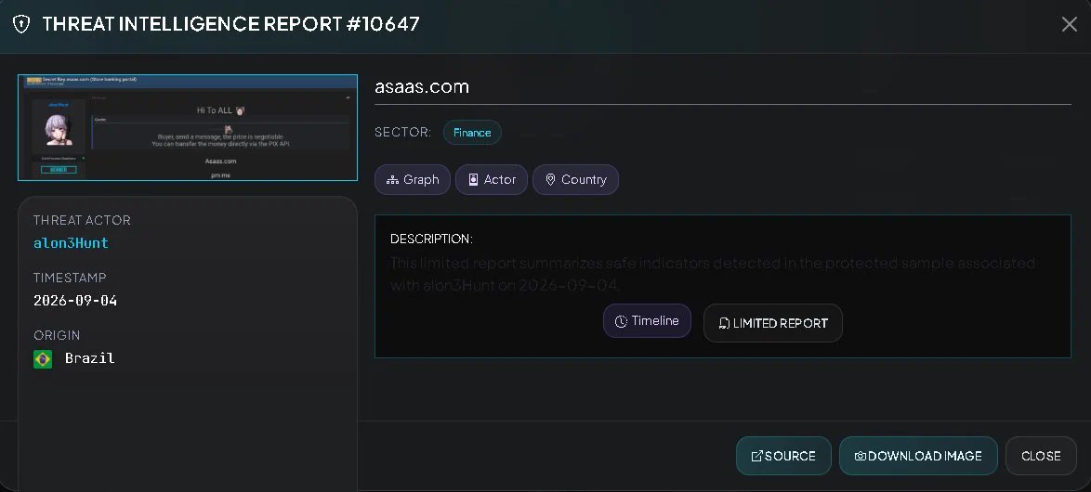This screenshot has width=1091, height=492.
Task: Click the Graph network icon
Action: (x=392, y=180)
